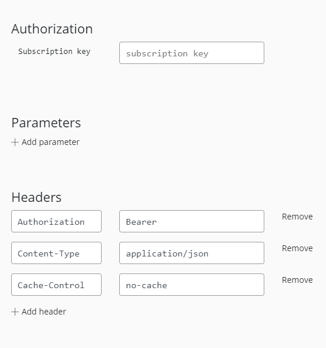This screenshot has height=348, width=326.
Task: Click the Add header link text
Action: click(43, 312)
